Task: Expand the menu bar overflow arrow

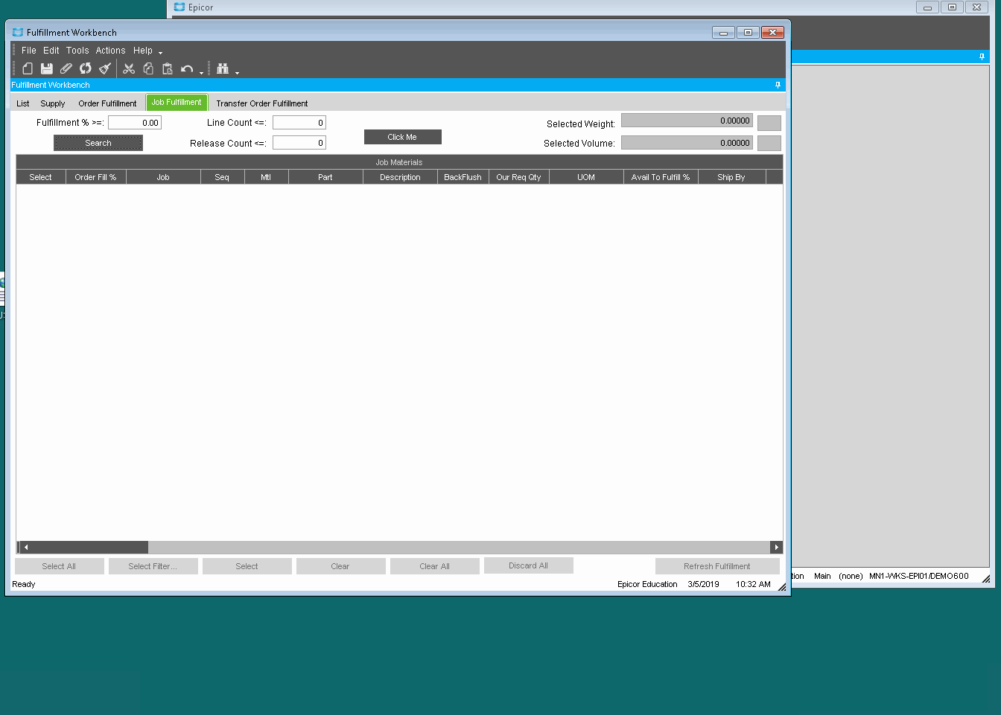Action: [160, 53]
